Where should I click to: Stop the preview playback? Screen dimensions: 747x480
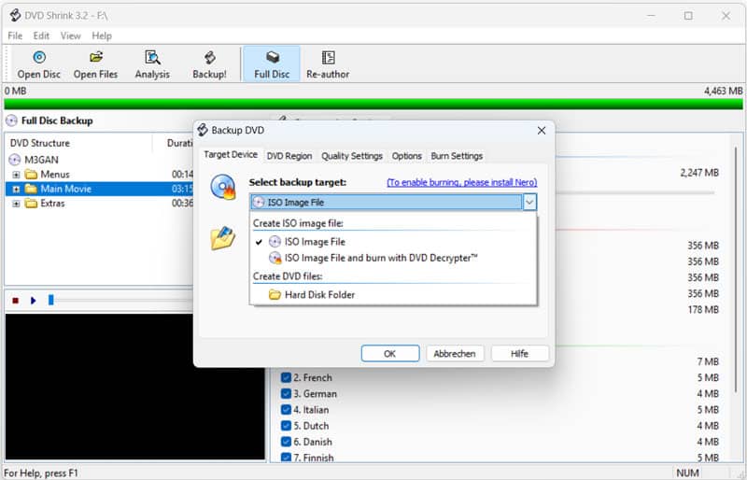tap(15, 301)
